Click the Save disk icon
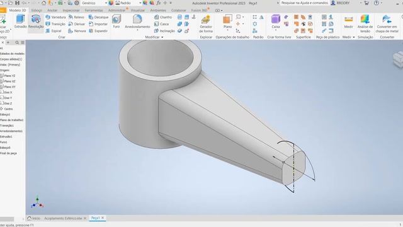 point(17,3)
